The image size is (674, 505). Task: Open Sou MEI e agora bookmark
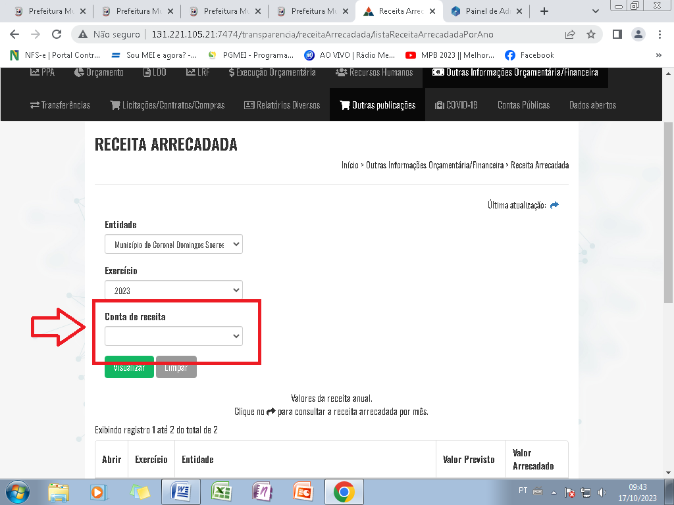[154, 55]
